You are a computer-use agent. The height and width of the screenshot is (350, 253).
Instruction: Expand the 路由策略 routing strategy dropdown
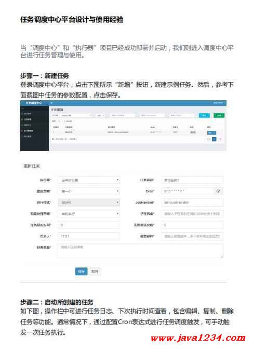pos(89,191)
